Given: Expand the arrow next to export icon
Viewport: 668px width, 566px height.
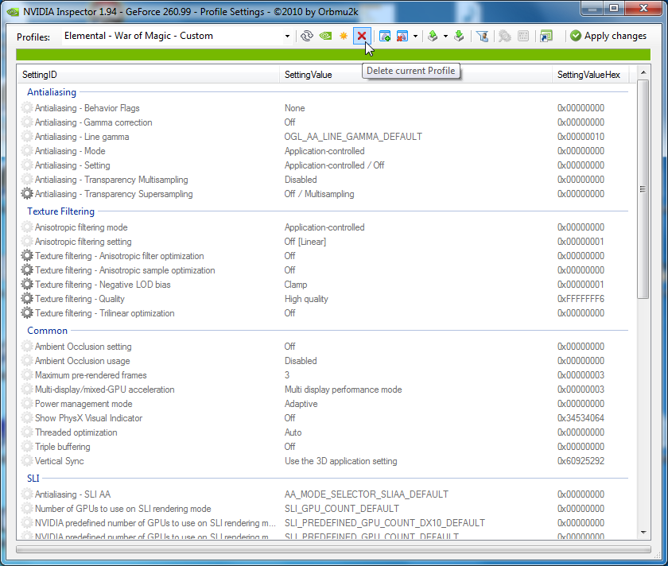Looking at the screenshot, I should coord(445,36).
